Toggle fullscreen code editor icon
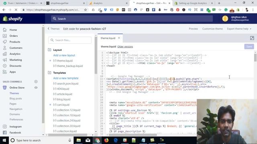257x144 pixels. click(x=252, y=38)
